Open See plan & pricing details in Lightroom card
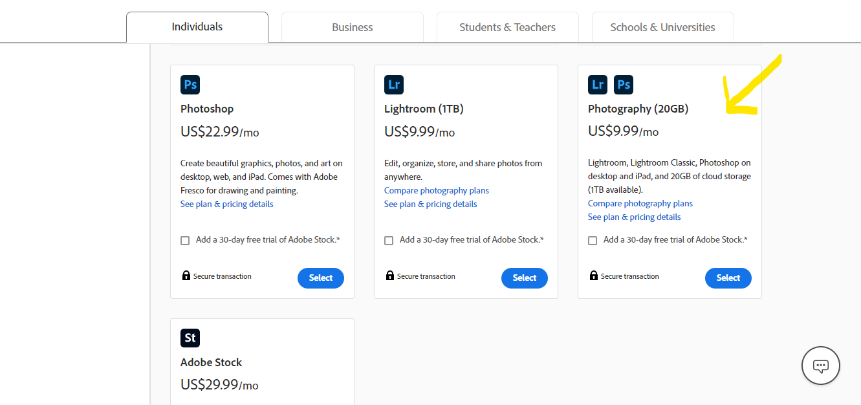 431,204
